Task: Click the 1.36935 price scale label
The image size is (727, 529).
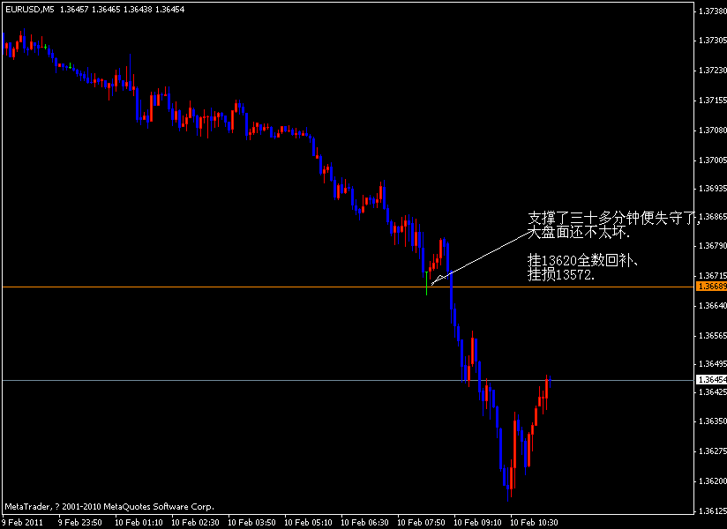Action: pyautogui.click(x=713, y=189)
